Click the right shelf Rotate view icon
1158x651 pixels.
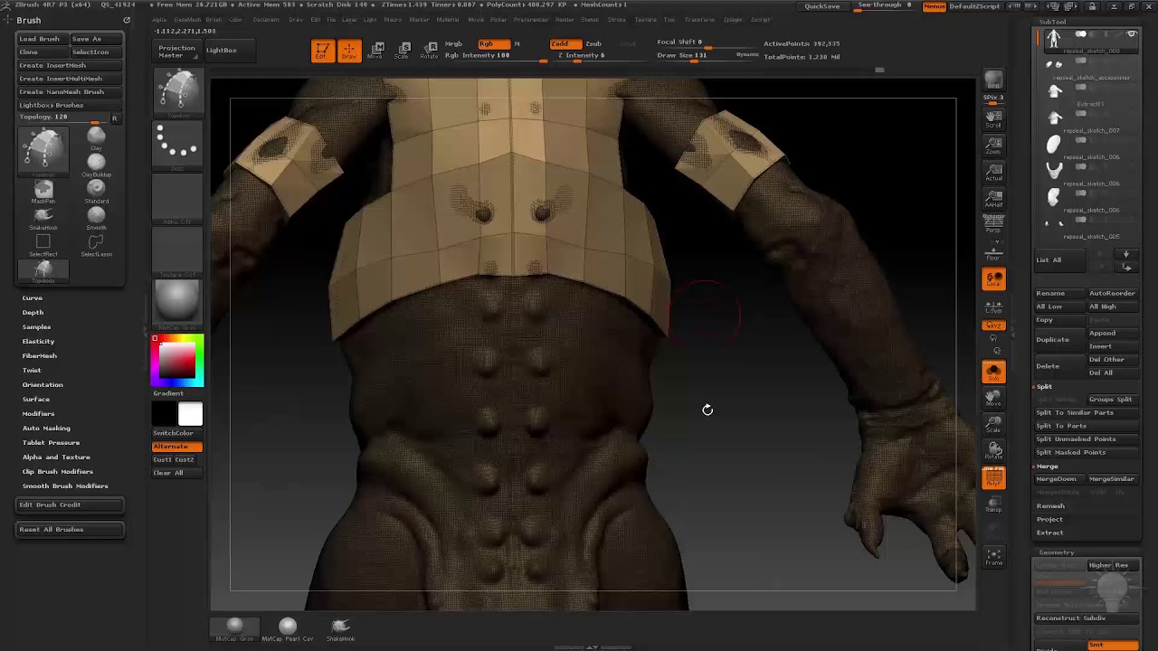click(993, 449)
